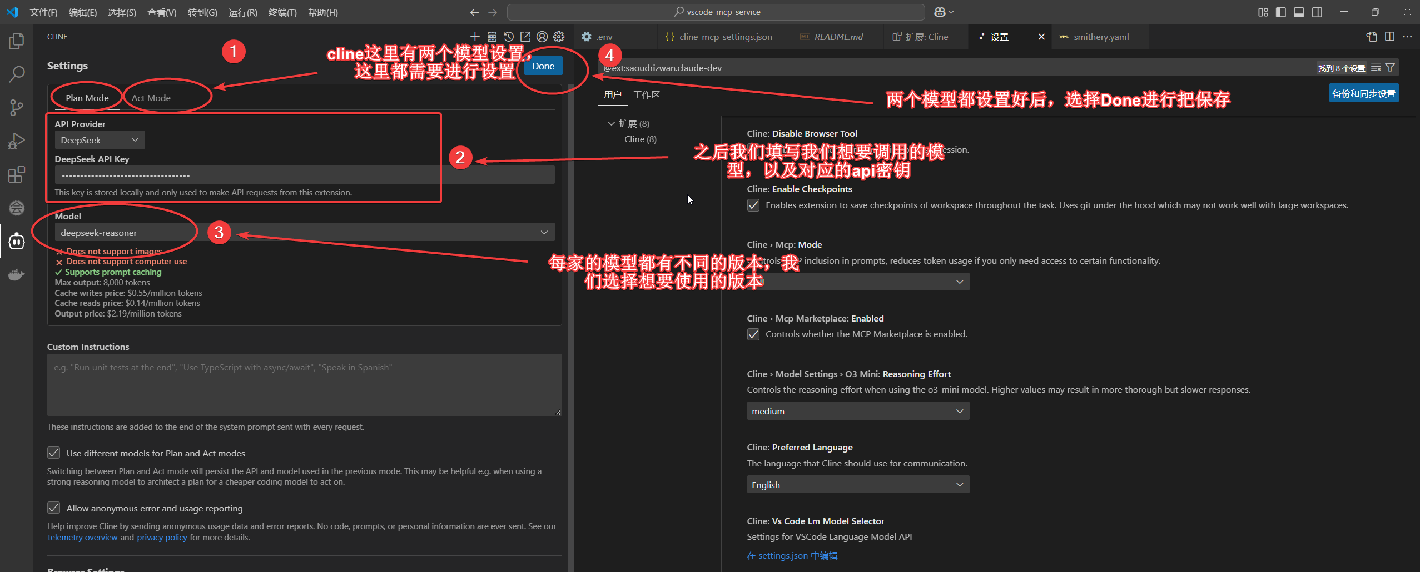Open the Explorer view in activity bar
Viewport: 1420px width, 572px height.
(17, 41)
